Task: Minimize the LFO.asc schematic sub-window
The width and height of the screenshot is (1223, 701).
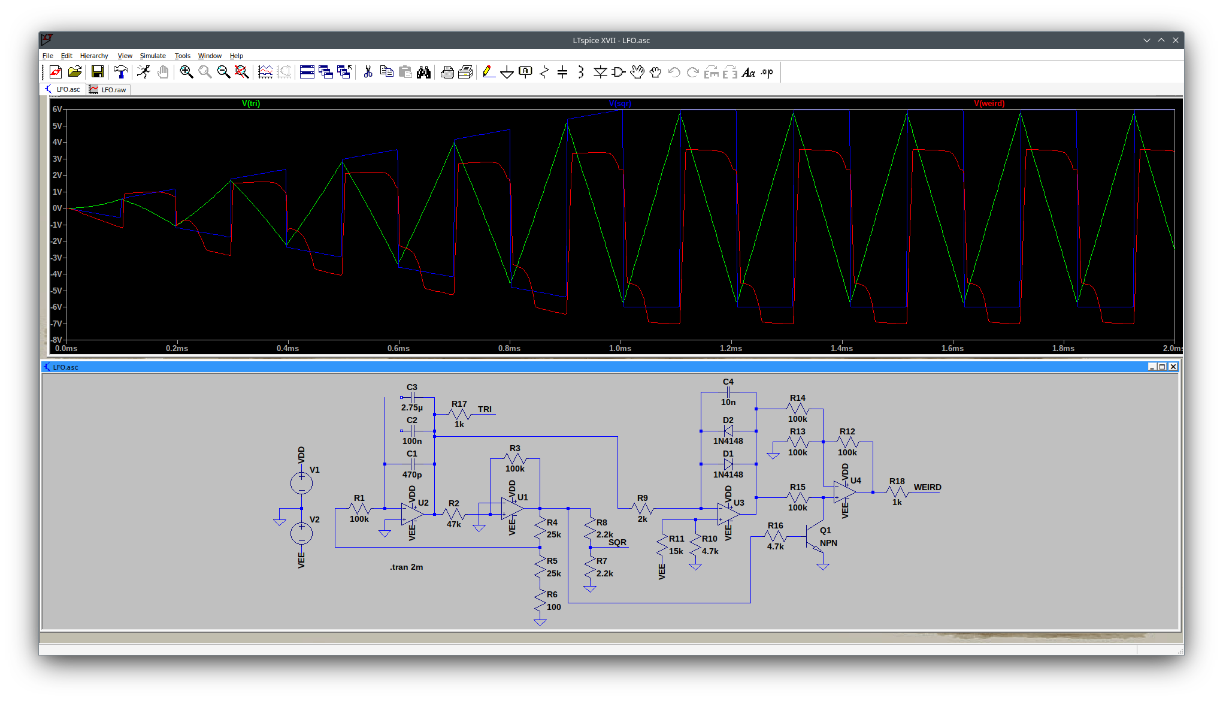Action: [1152, 367]
